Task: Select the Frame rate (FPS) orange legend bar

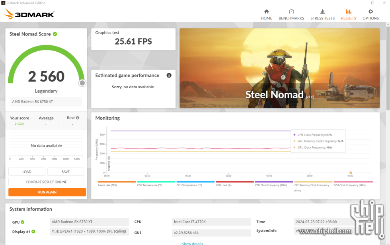Action: [x=117, y=182]
